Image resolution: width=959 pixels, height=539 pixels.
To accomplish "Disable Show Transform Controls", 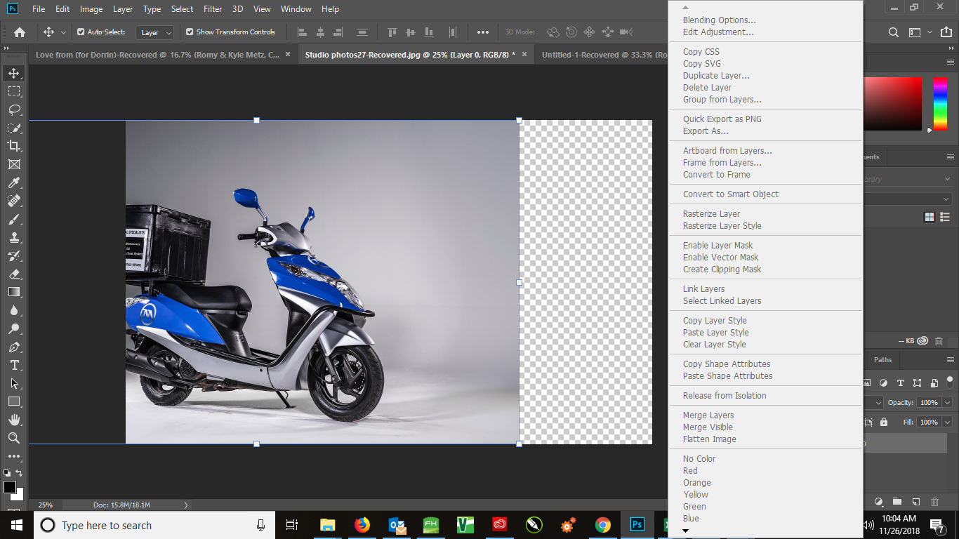I will pos(189,32).
